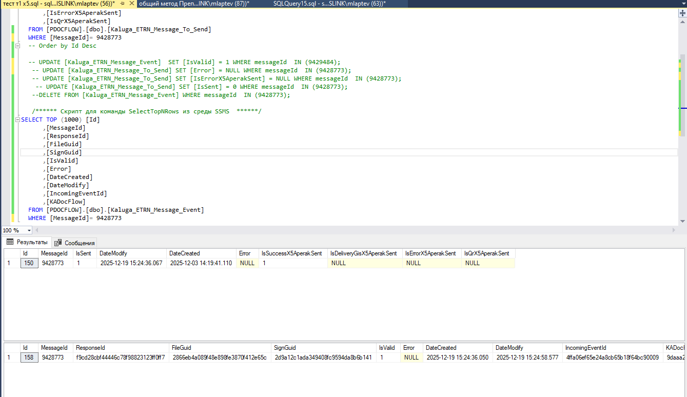
Task: Click the IsQrX5AperakSent column header
Action: (x=488, y=253)
